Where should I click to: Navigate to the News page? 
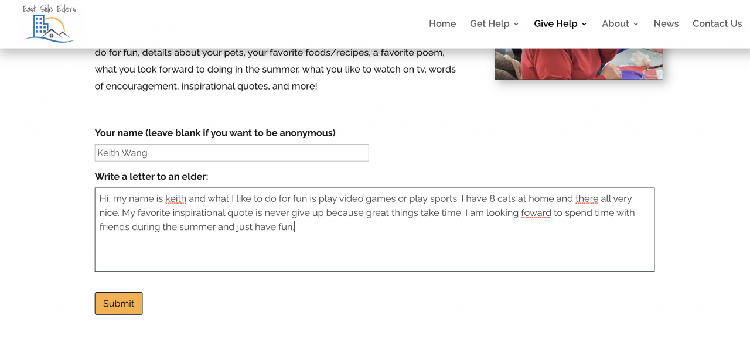pyautogui.click(x=666, y=24)
